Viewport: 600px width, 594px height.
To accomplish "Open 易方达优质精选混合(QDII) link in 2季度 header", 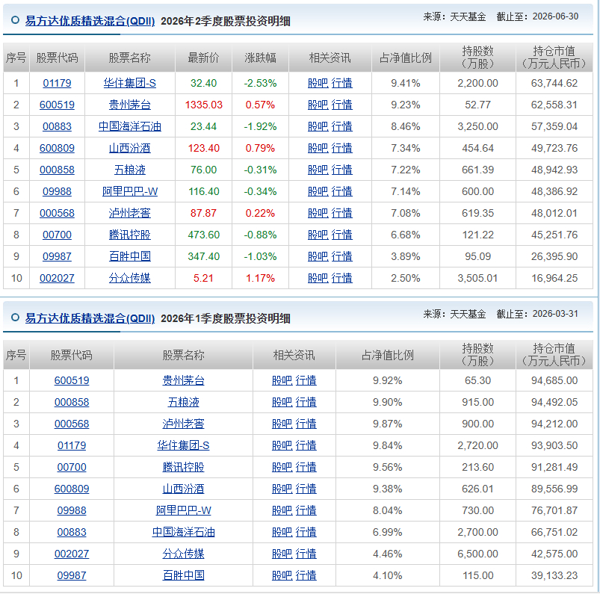I will (x=90, y=21).
